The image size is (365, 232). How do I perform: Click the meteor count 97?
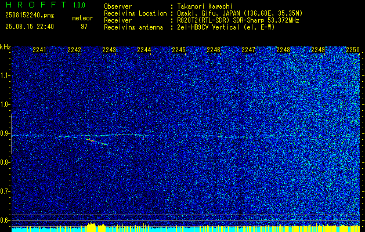[x=84, y=27]
